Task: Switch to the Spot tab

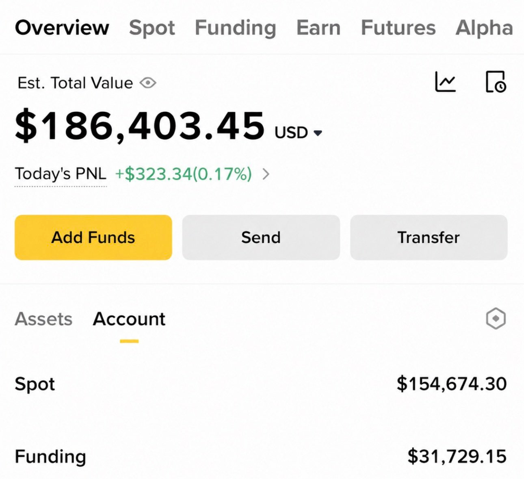Action: pyautogui.click(x=152, y=28)
